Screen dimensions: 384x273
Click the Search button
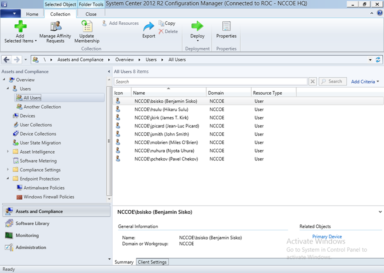332,81
